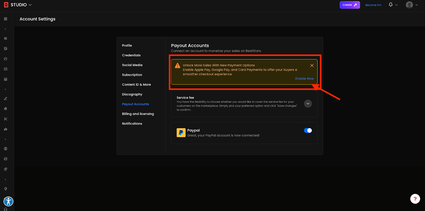Click the Create button
Image resolution: width=425 pixels, height=211 pixels.
coord(350,5)
